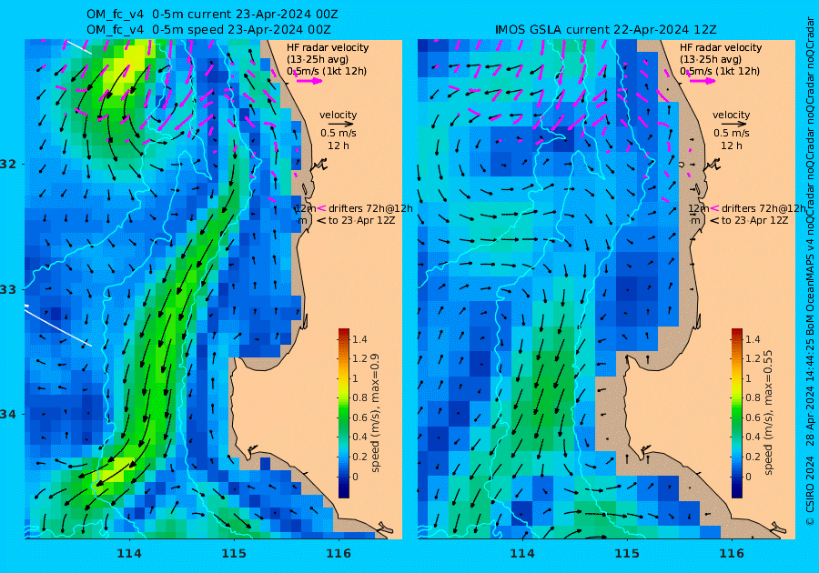Click the 1 tick on right color bar

pyautogui.click(x=748, y=378)
